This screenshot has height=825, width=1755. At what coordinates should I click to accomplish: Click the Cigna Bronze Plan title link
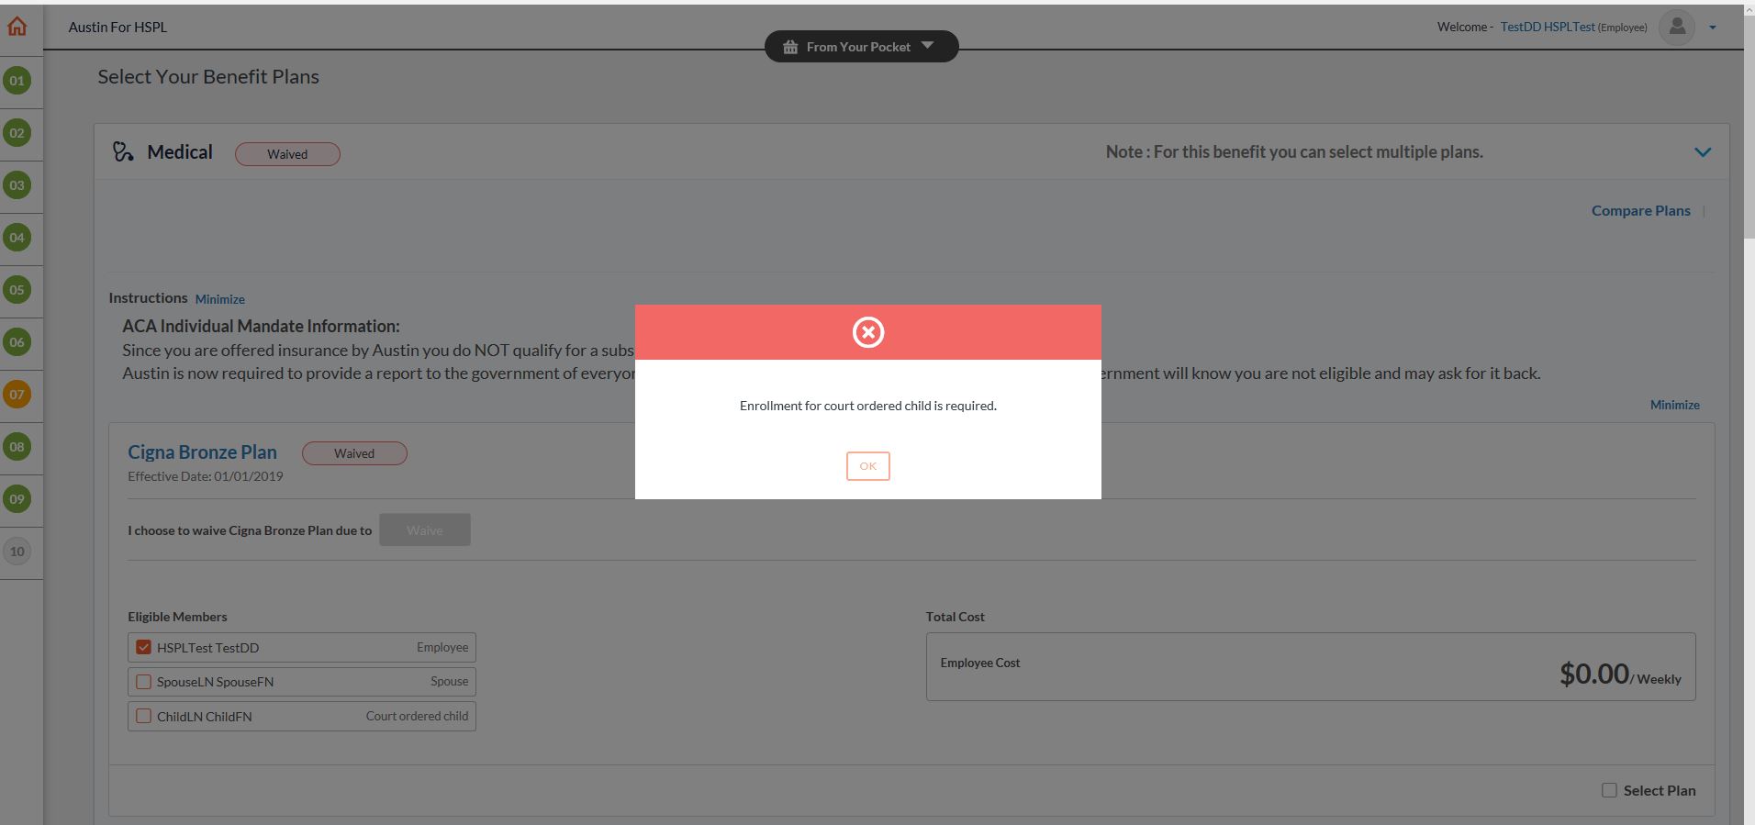pos(202,452)
